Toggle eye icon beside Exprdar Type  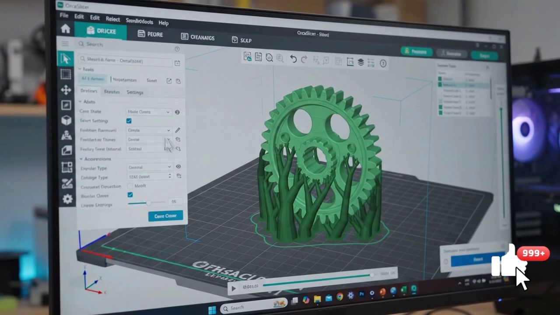[x=178, y=167]
